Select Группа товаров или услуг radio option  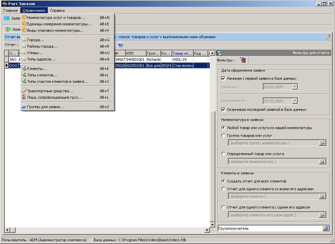click(x=223, y=136)
